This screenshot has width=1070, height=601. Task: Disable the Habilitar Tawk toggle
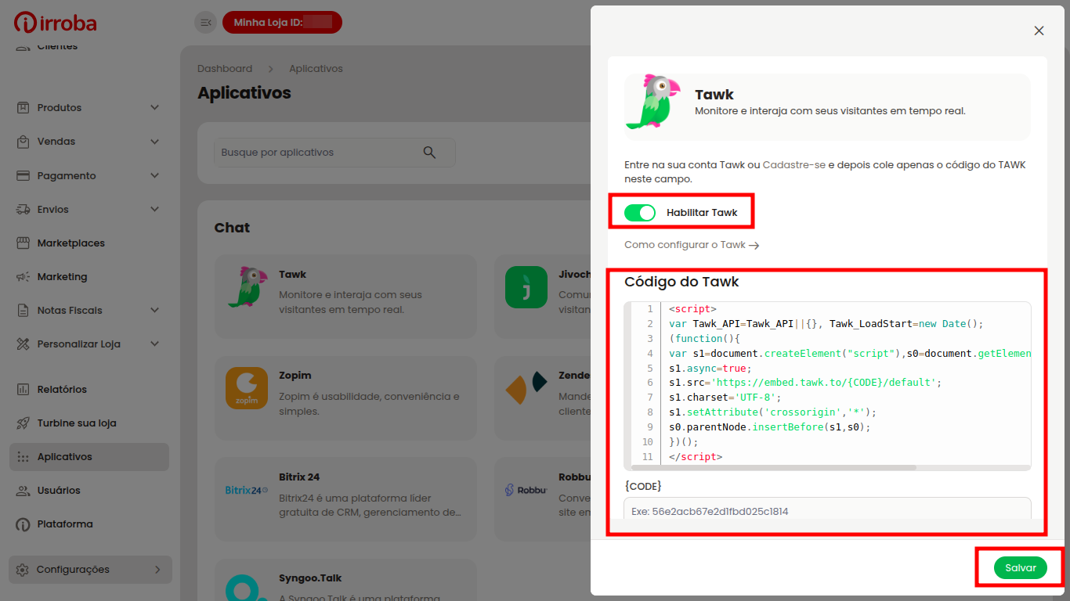pyautogui.click(x=640, y=212)
